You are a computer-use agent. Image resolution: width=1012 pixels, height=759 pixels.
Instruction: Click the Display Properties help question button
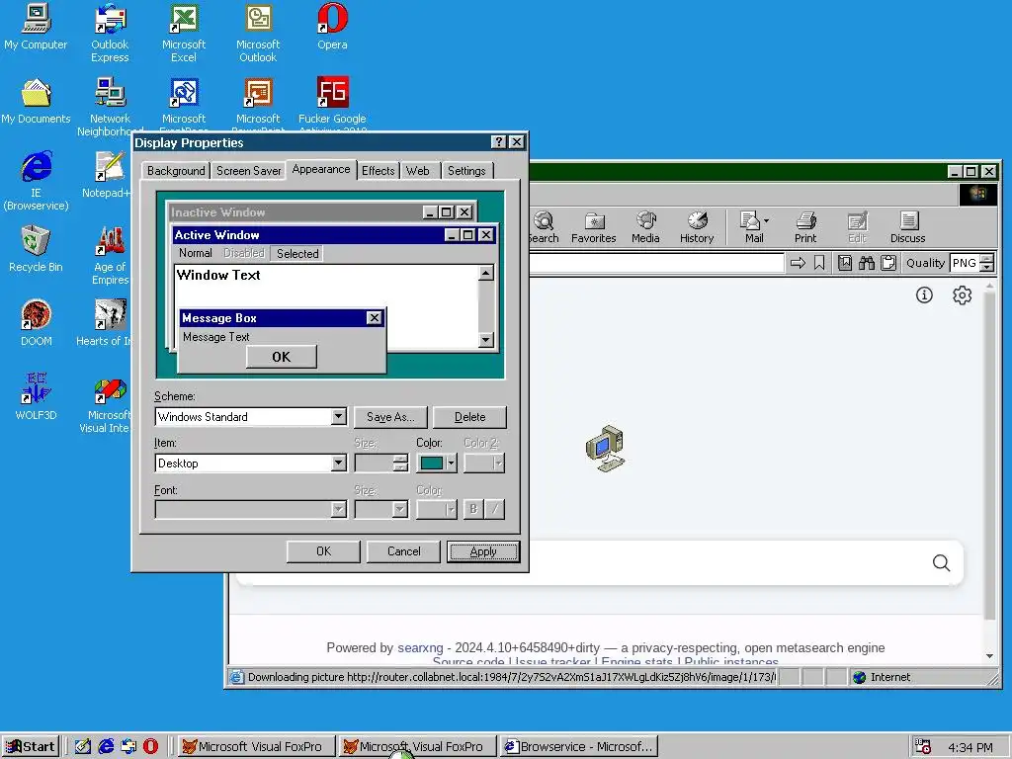498,142
